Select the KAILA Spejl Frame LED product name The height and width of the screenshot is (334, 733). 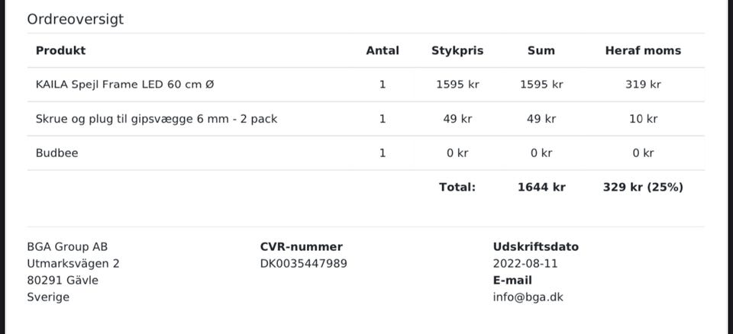pos(124,85)
